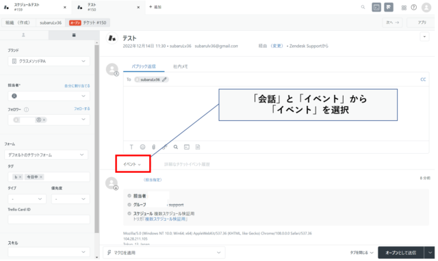
Task: Open ticket options dropdown at top right
Action: pyautogui.click(x=424, y=36)
